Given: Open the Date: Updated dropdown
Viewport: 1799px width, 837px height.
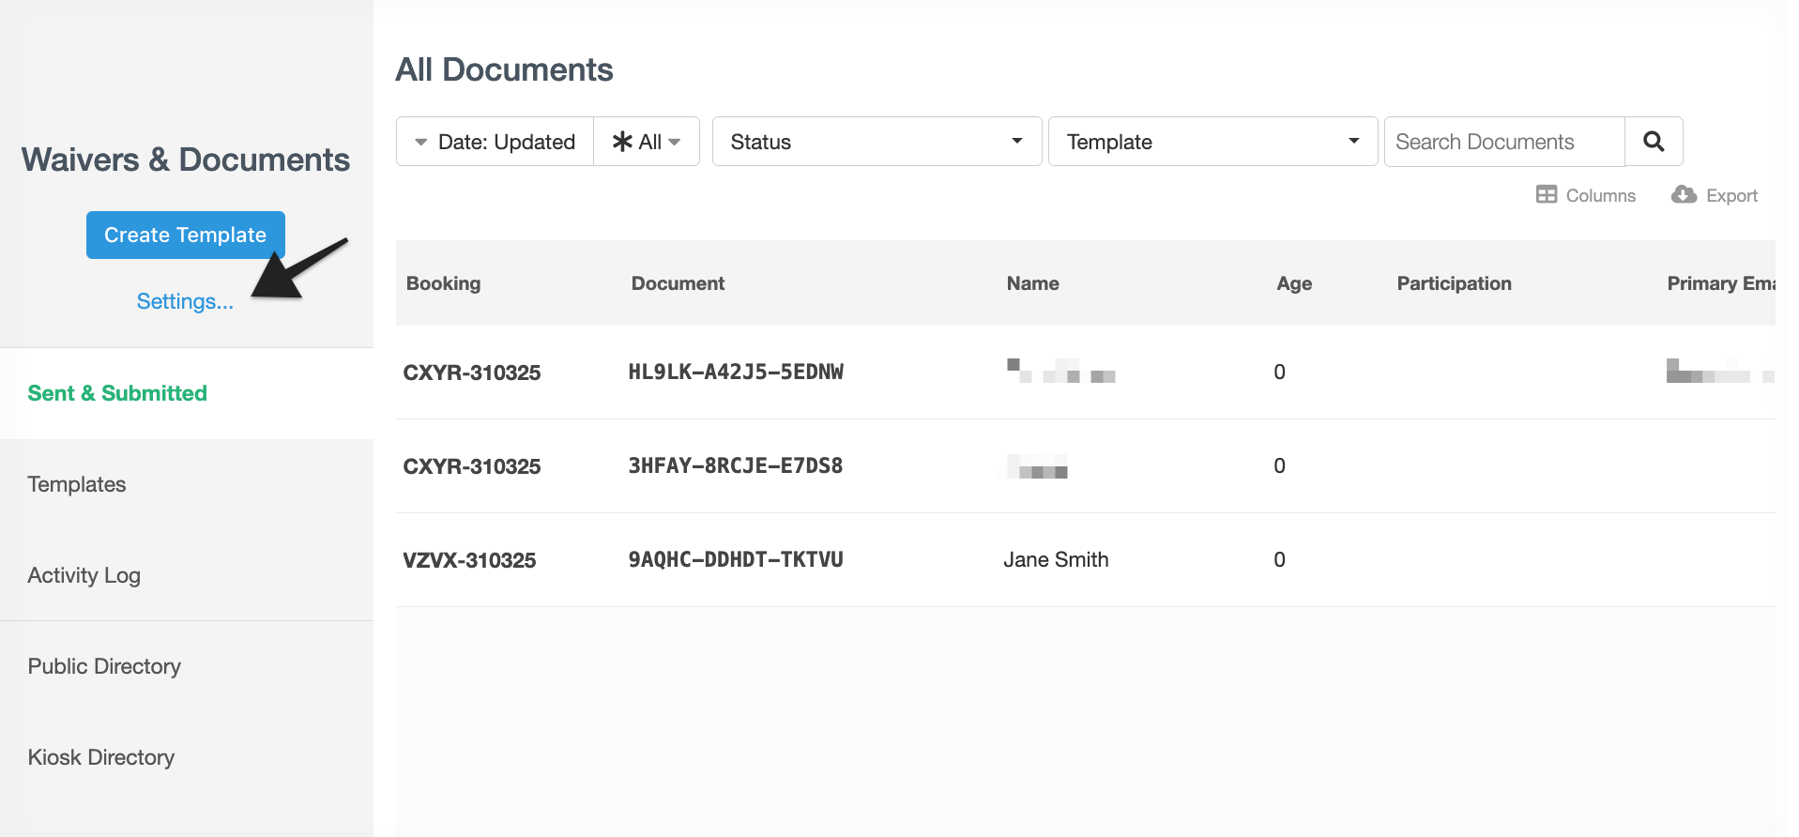Looking at the screenshot, I should tap(495, 142).
